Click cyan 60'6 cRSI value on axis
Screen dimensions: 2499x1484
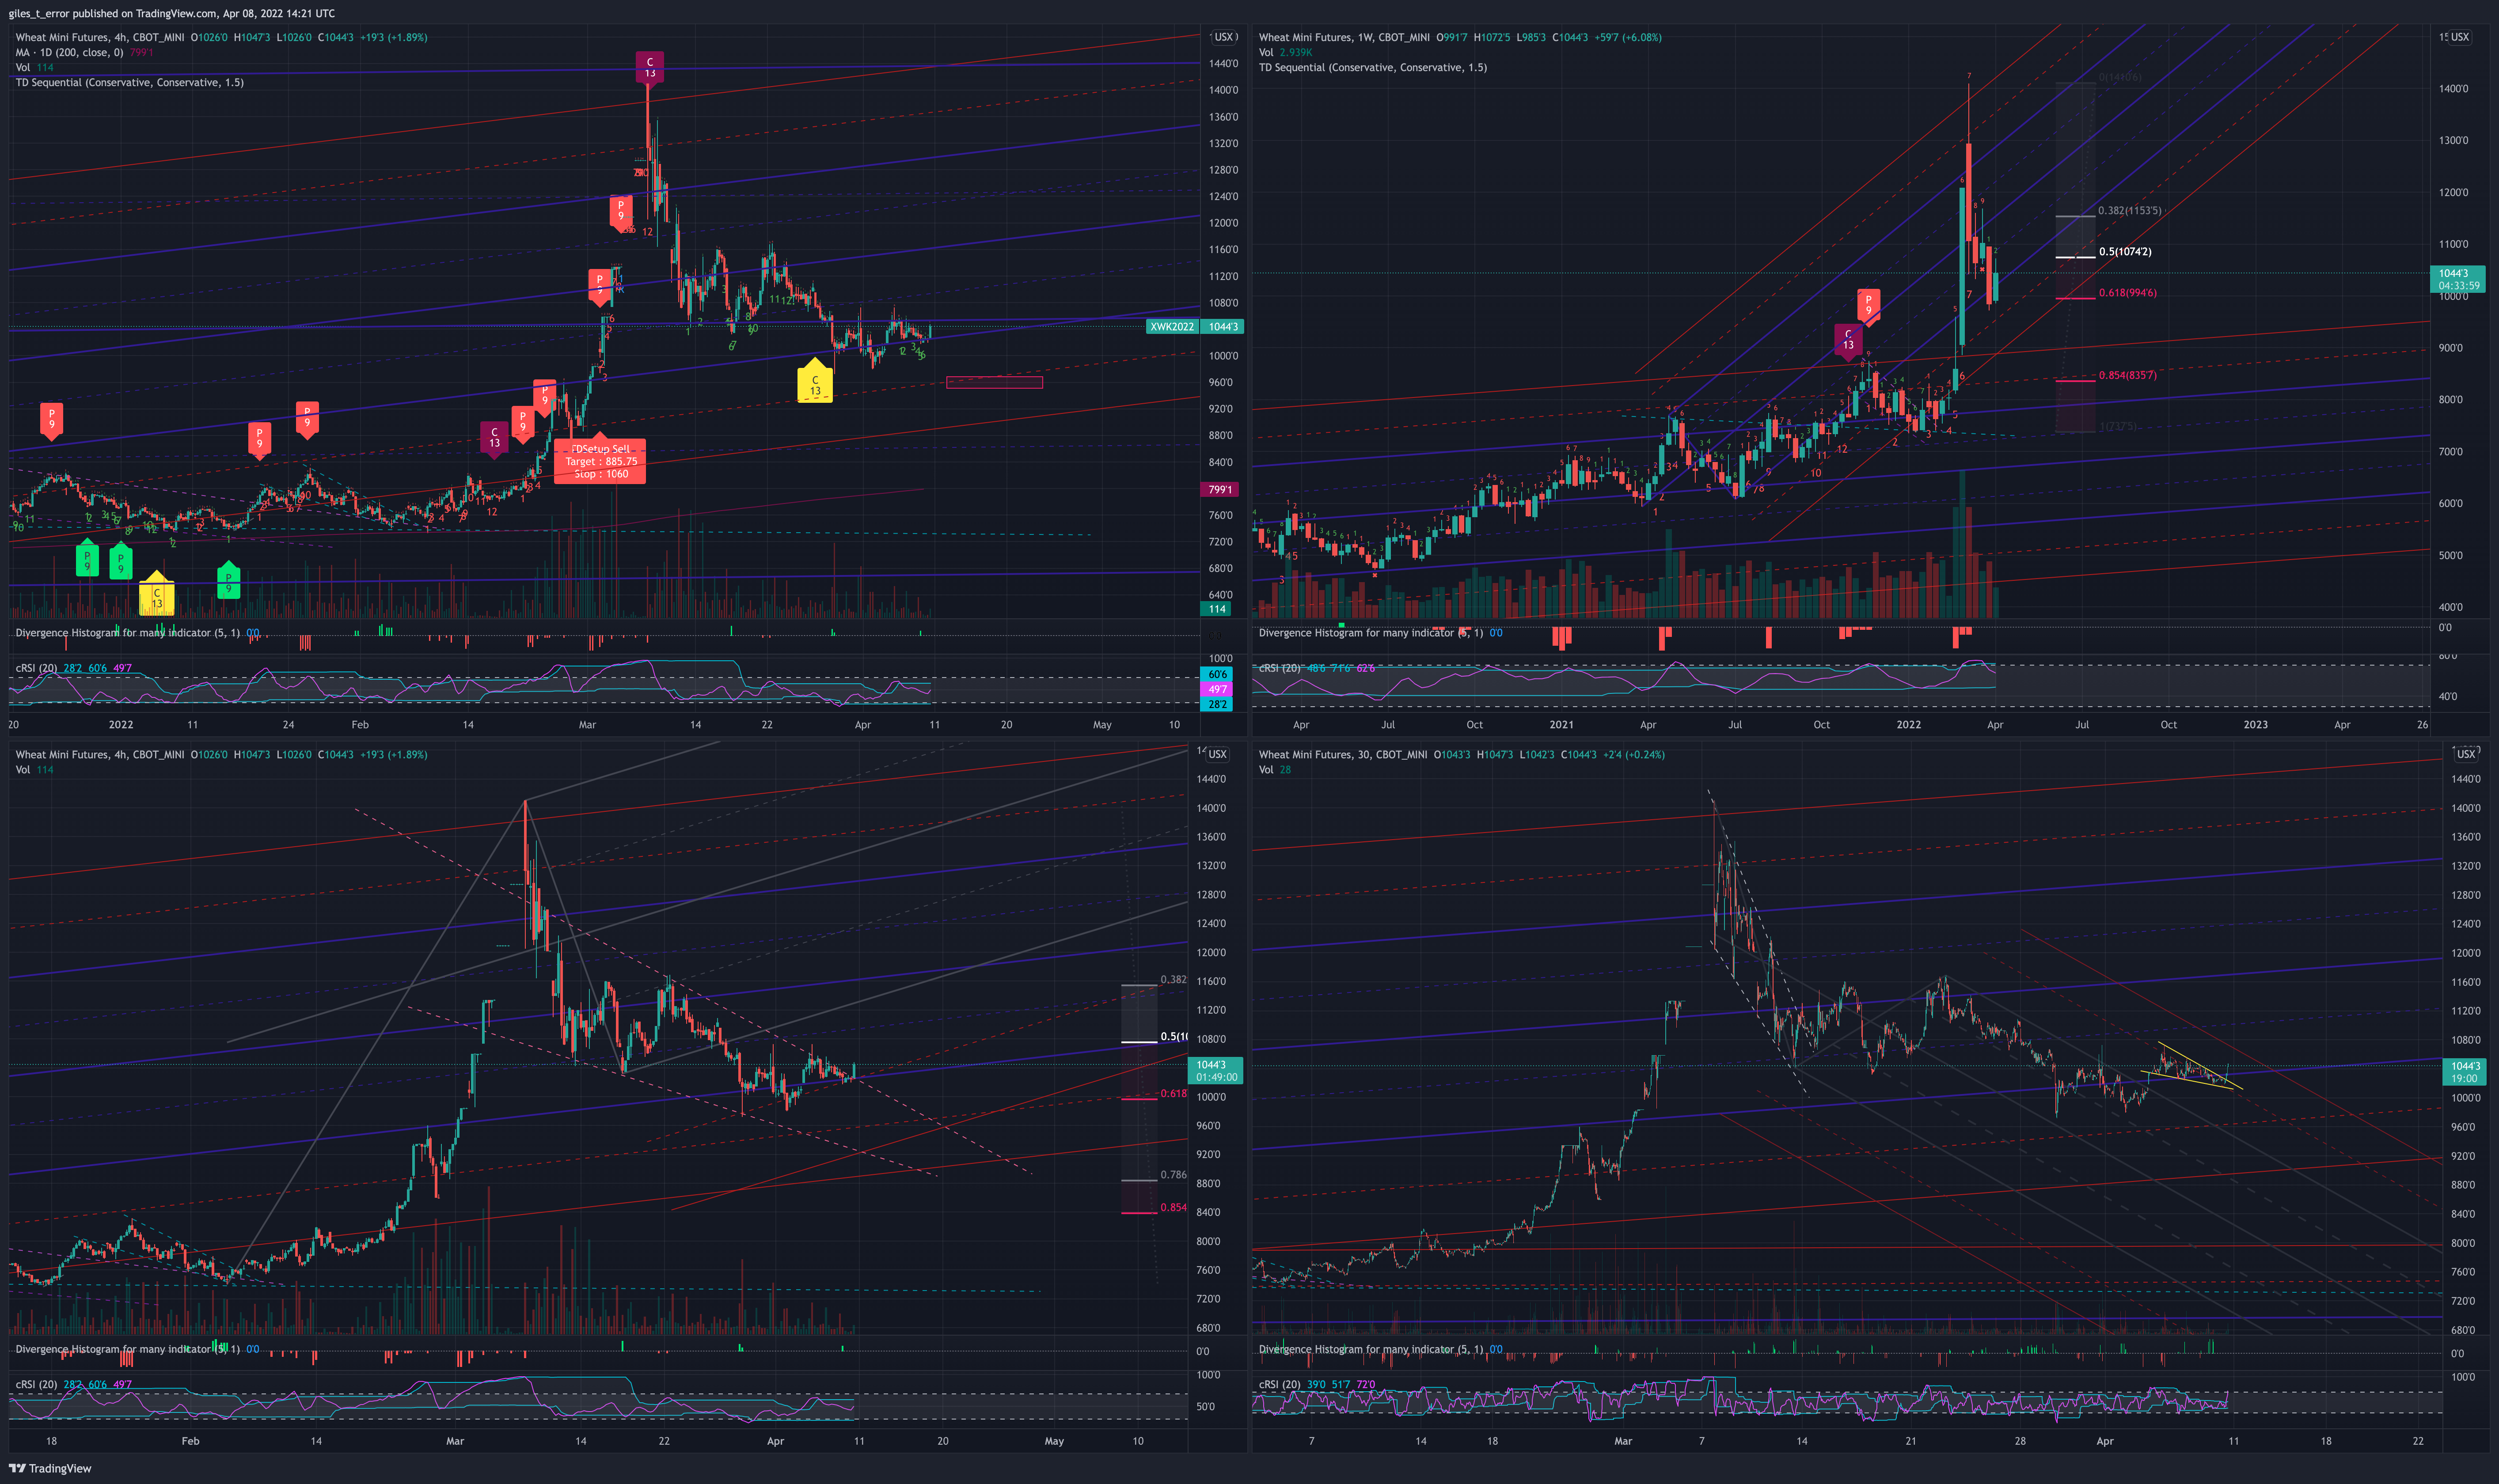click(1216, 674)
